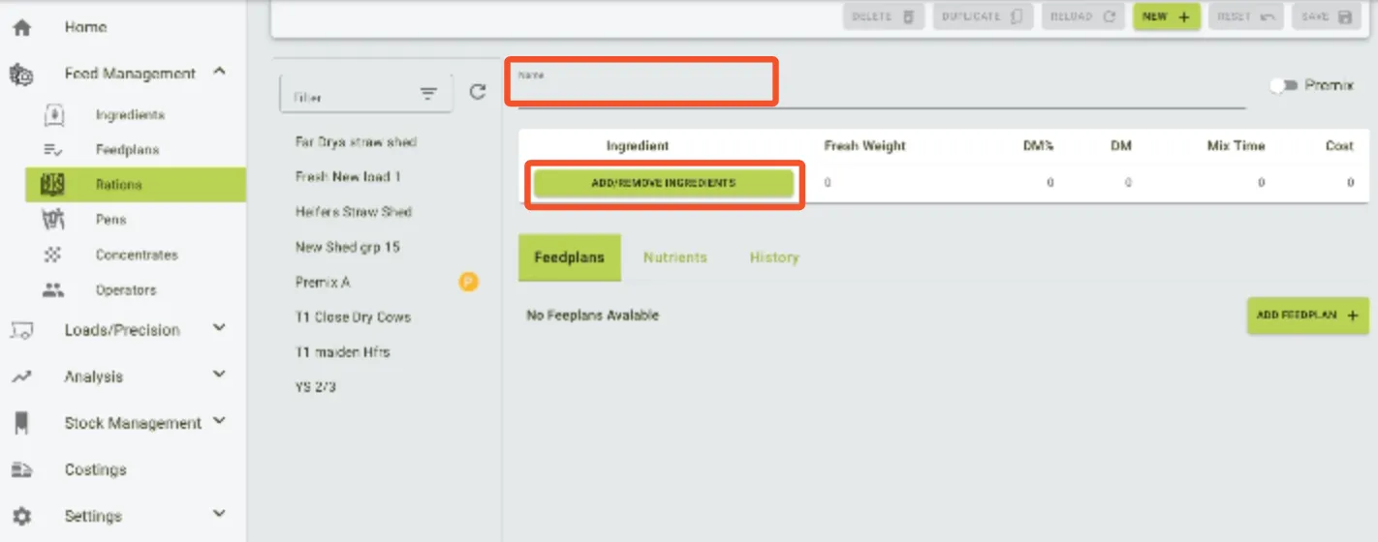Expand the Stock Management menu
This screenshot has height=542, width=1378.
coord(220,421)
